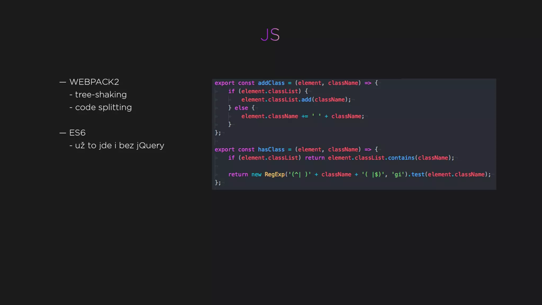Click the first export keyword
Screen dimensions: 542x305
click(224, 83)
